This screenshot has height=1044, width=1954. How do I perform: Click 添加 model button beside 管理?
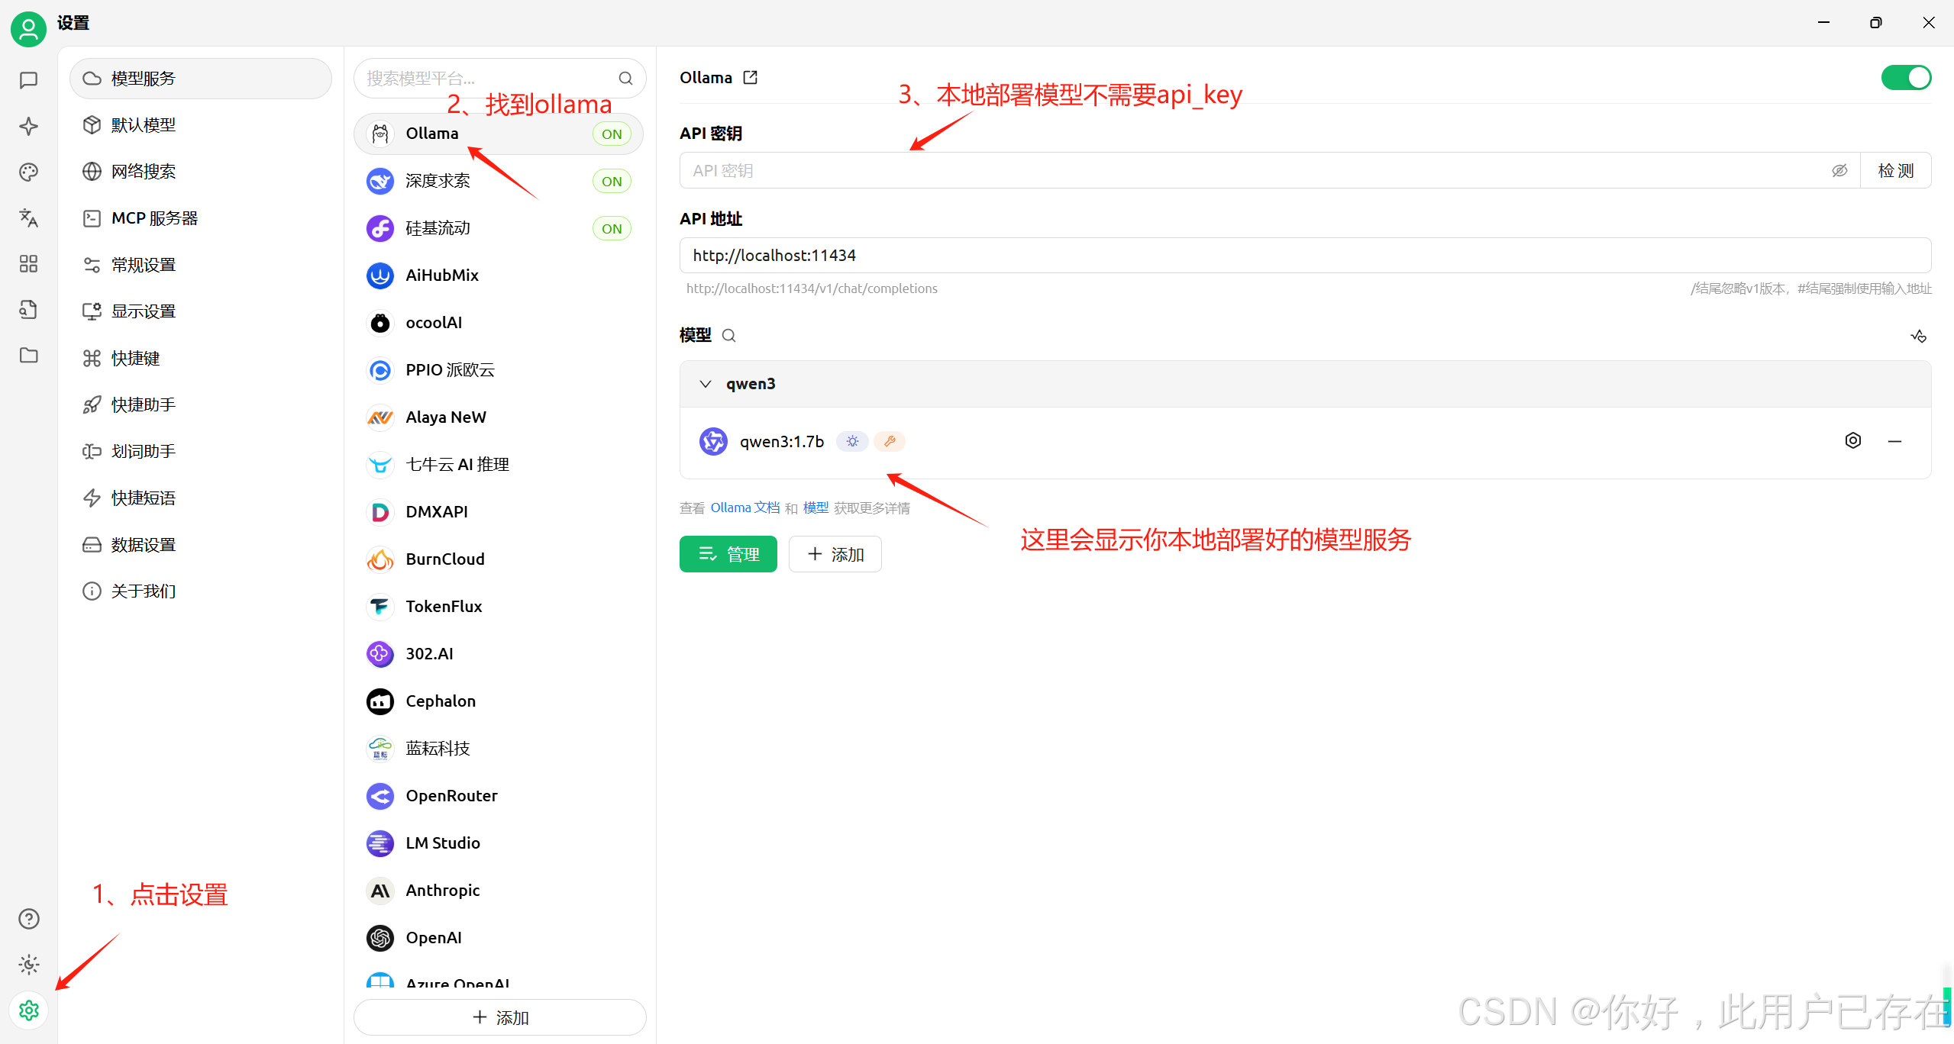click(x=835, y=554)
